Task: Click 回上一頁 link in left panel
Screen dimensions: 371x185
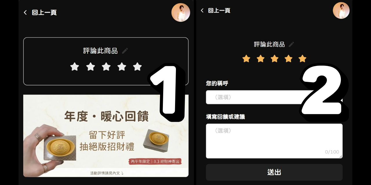Action: click(x=44, y=12)
